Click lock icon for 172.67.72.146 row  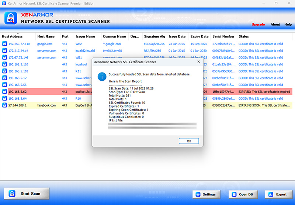tap(4, 57)
